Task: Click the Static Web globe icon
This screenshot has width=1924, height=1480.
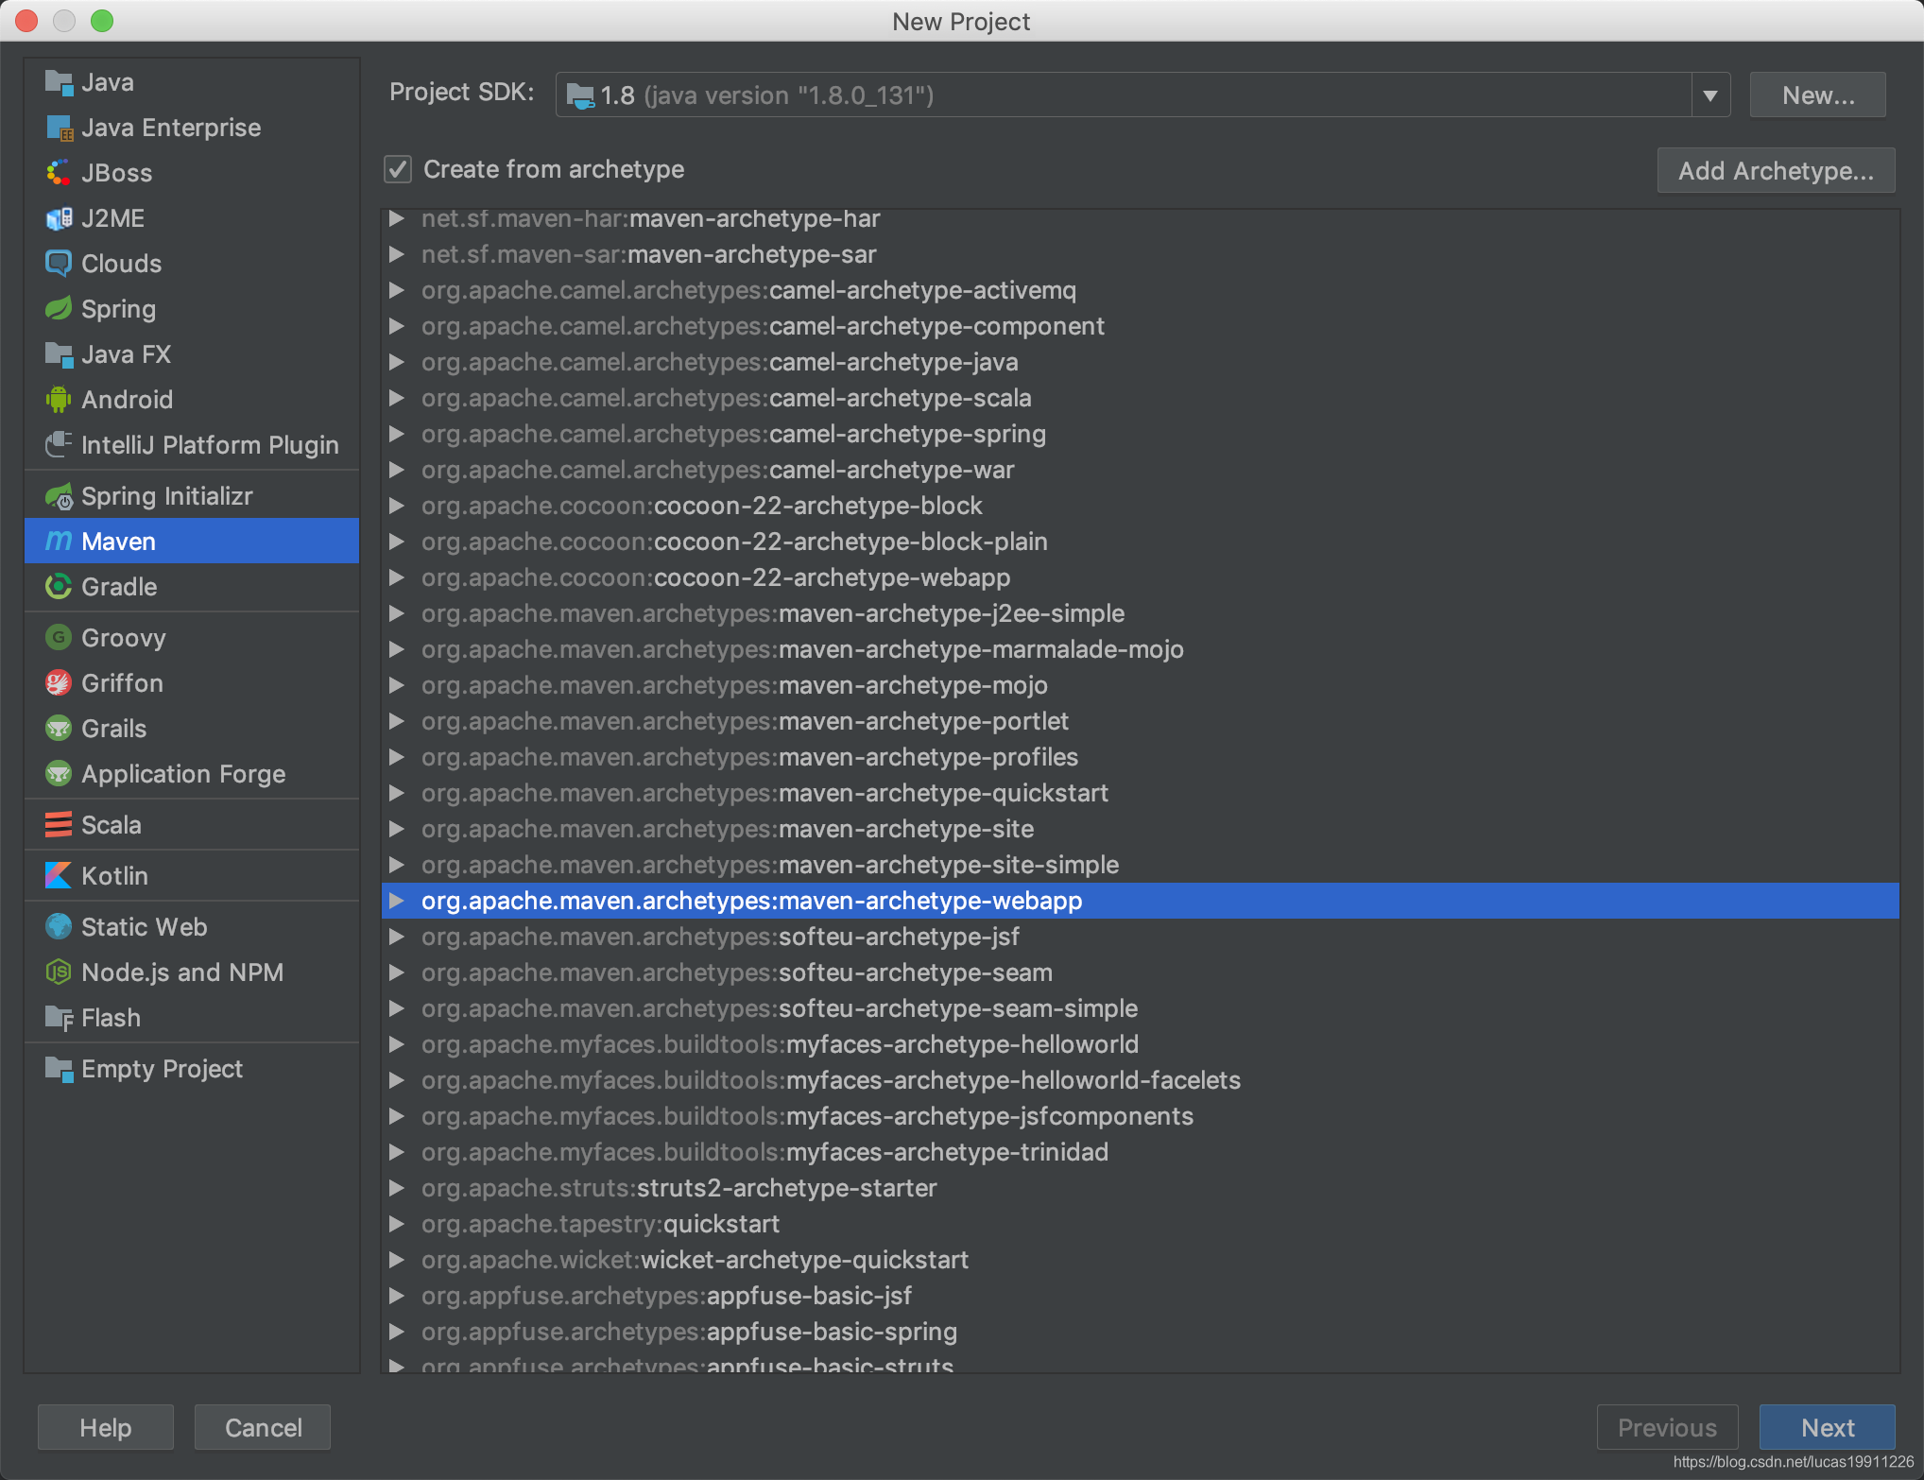Action: click(59, 927)
